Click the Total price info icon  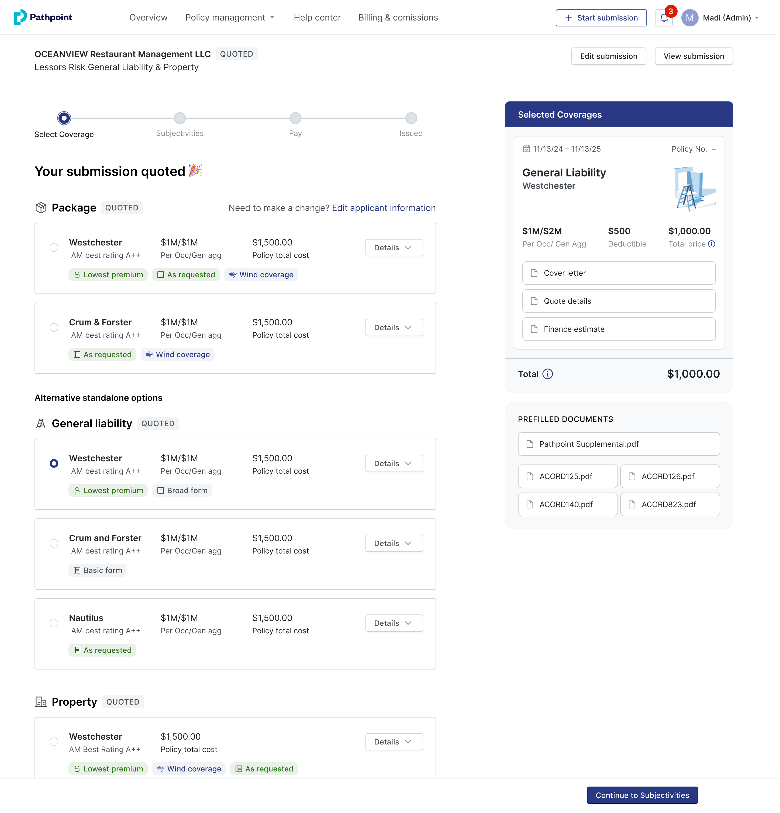click(x=712, y=244)
